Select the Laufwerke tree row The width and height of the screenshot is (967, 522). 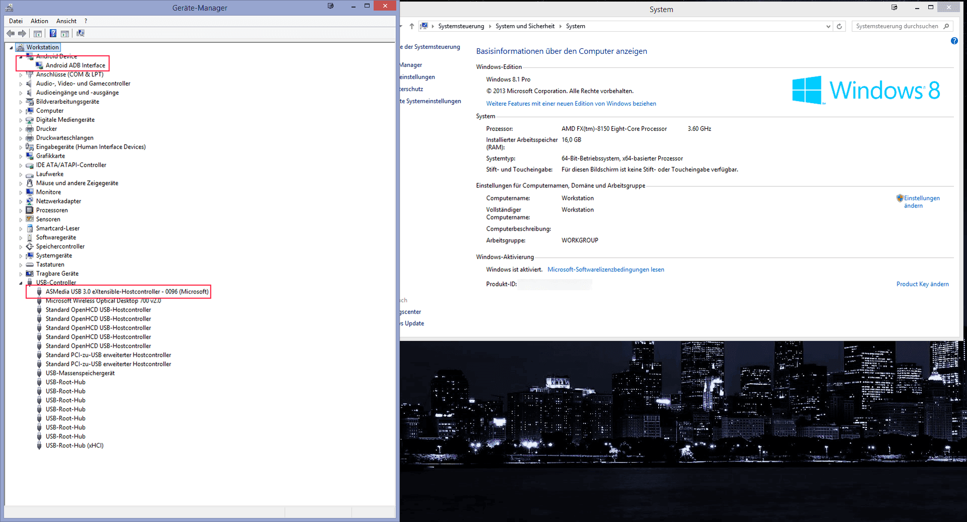coord(50,174)
